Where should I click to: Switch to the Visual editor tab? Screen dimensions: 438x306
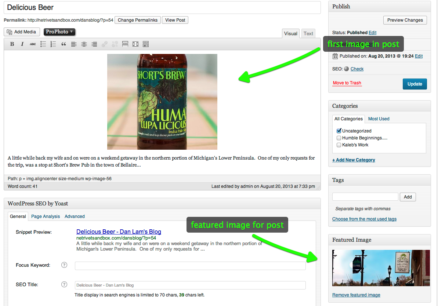[x=290, y=33]
